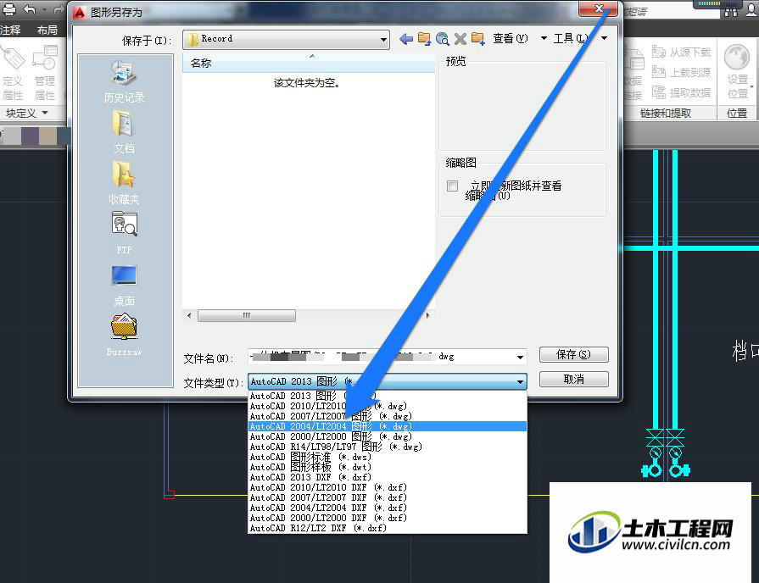Toggle 立即更新图纸并查看缩略图 checkbox
Image resolution: width=759 pixels, height=583 pixels.
(453, 186)
